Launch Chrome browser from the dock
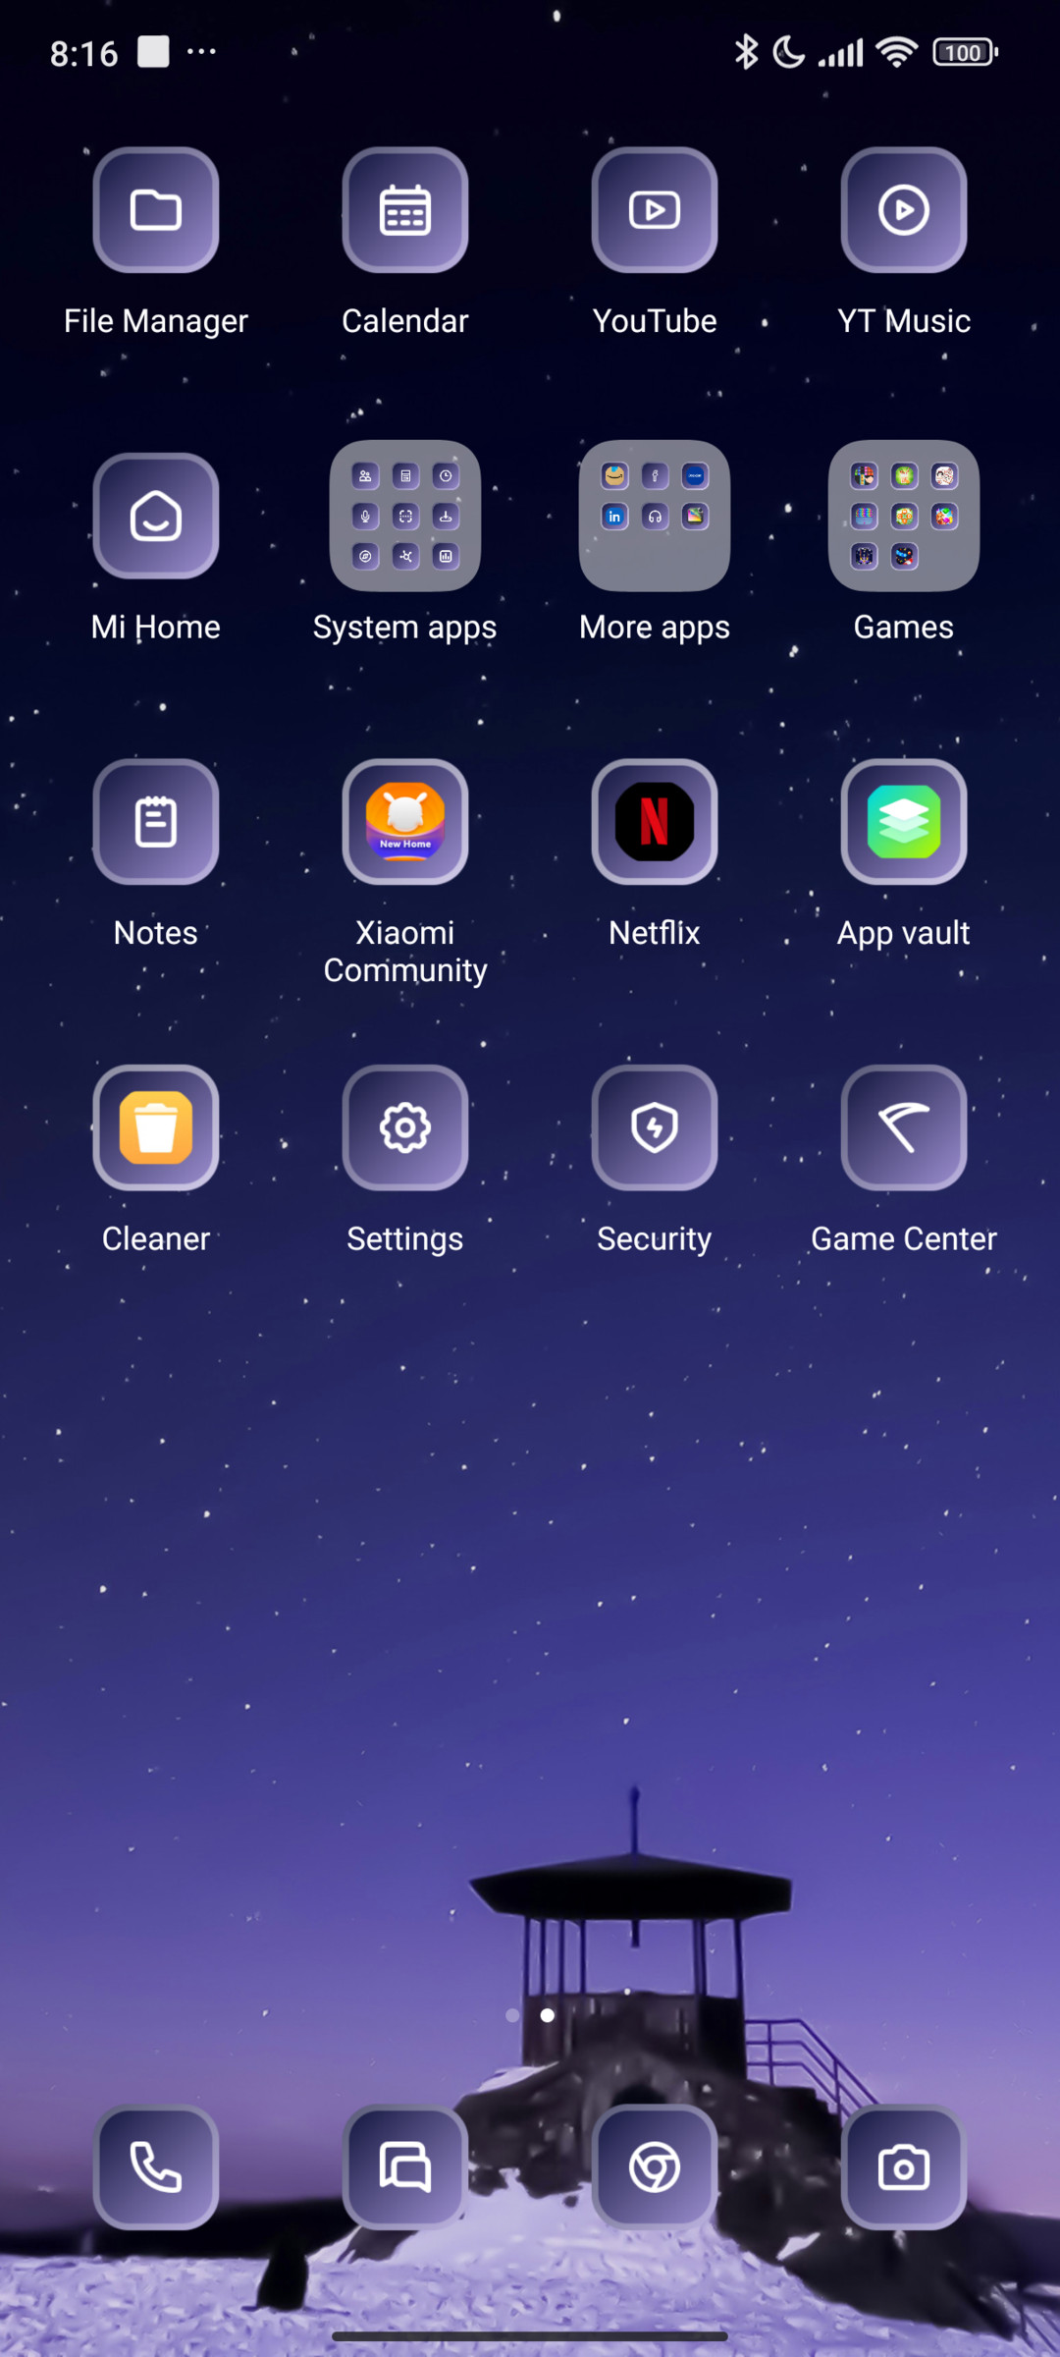 (655, 2167)
